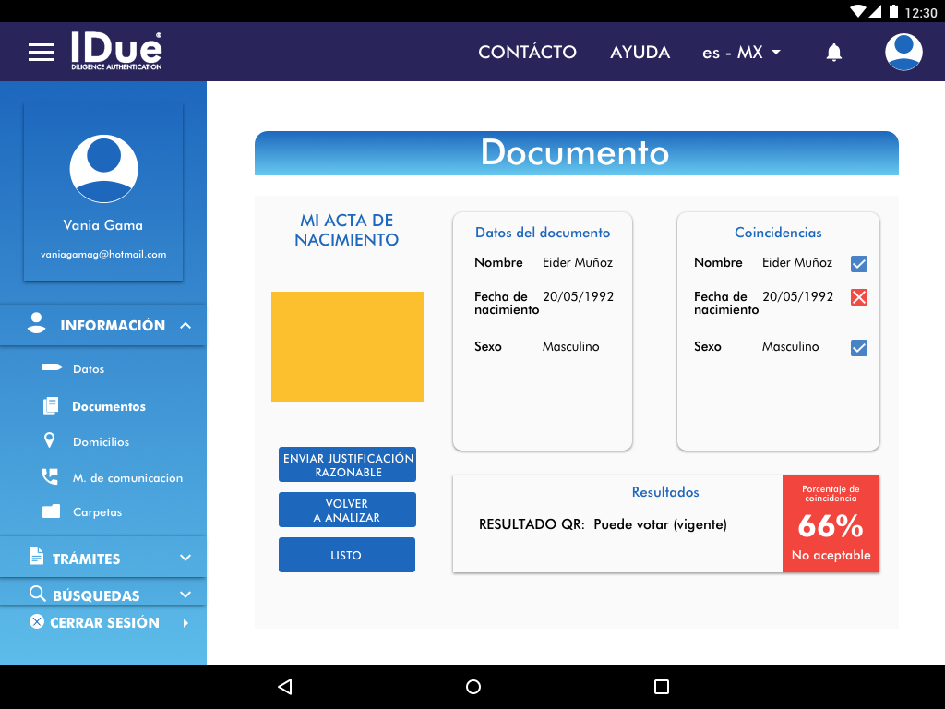The image size is (945, 709).
Task: Click the IDue logo
Action: click(116, 52)
